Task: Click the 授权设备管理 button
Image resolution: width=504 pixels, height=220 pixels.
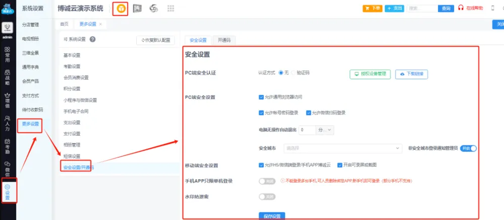Action: pyautogui.click(x=370, y=74)
